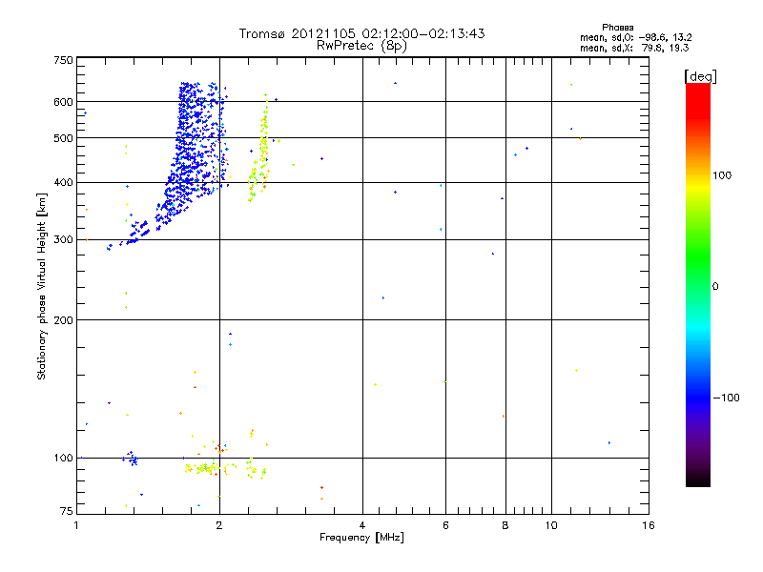Click the plot title 'Tromsø 20121105 02:12:00-02:13:43'

coord(361,33)
